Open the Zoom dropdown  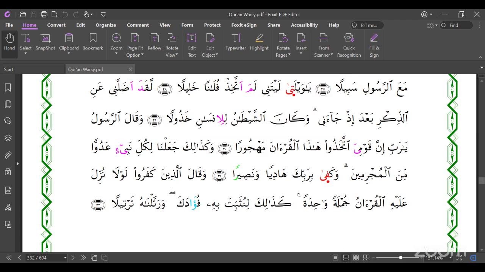click(x=116, y=54)
